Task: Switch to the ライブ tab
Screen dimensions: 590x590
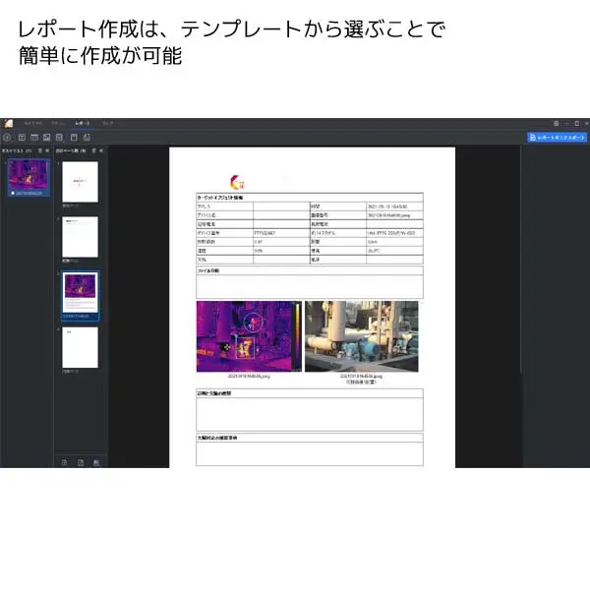Action: point(108,124)
